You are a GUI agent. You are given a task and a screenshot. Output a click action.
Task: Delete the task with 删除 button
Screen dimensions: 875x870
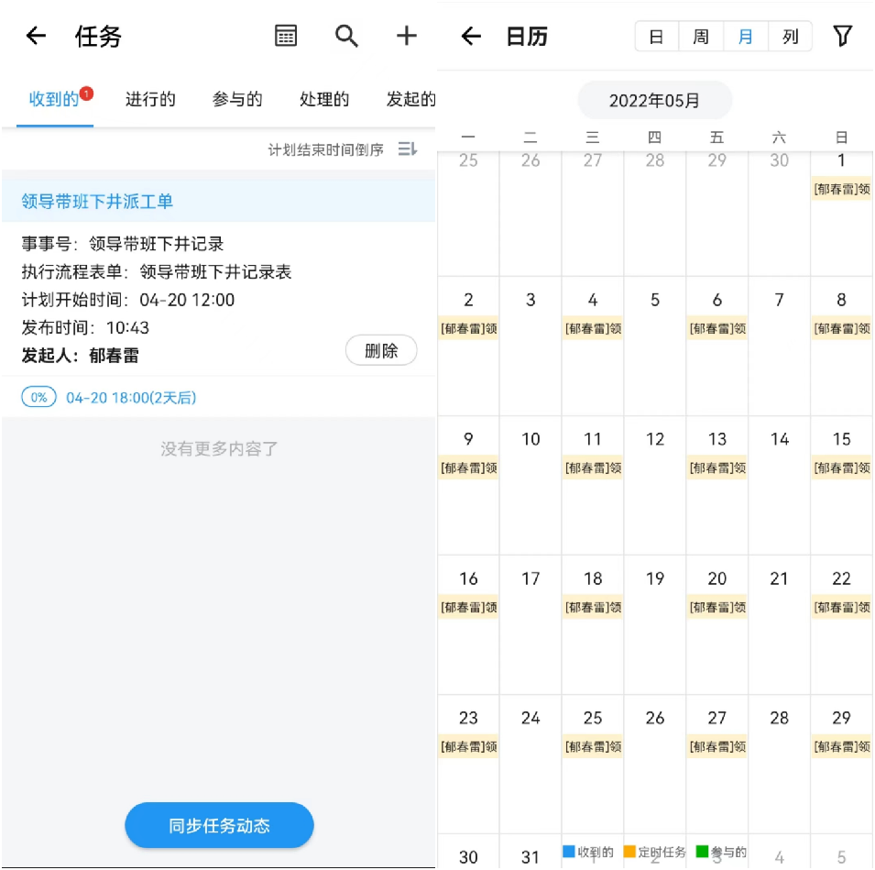[x=381, y=351]
